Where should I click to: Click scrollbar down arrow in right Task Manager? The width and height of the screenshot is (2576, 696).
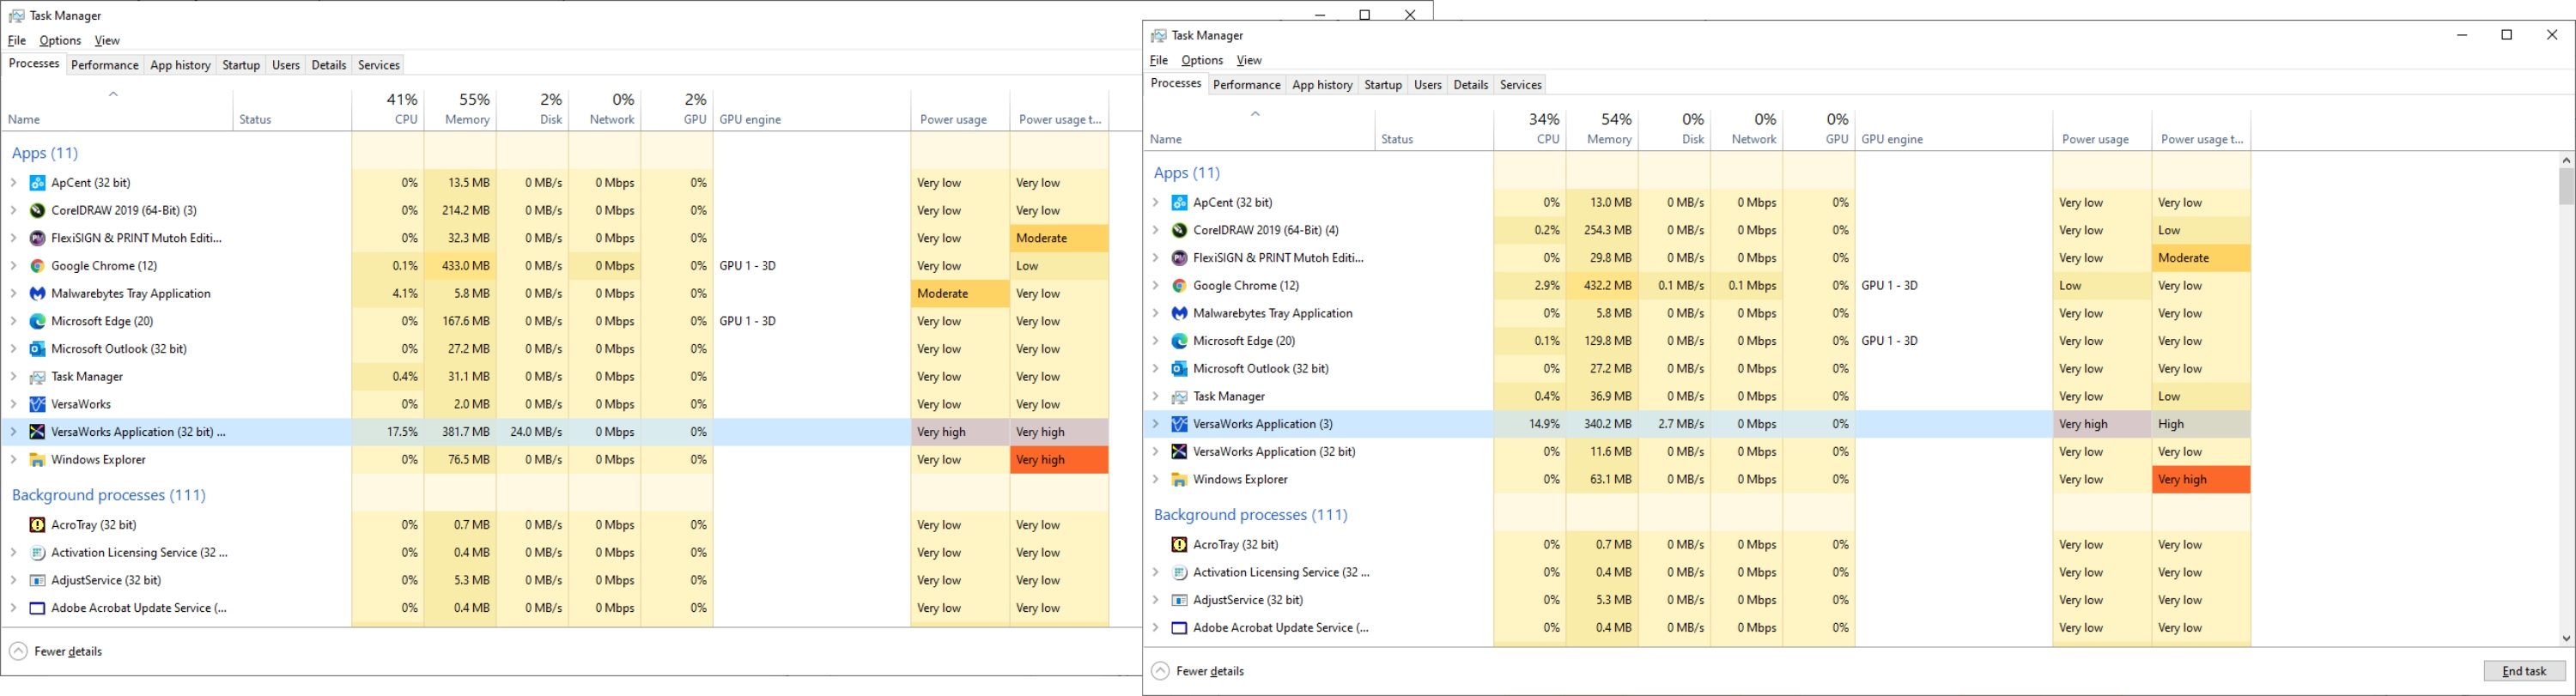(2566, 638)
